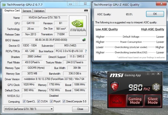Click the Bus Interface question mark icon

tap(86, 51)
